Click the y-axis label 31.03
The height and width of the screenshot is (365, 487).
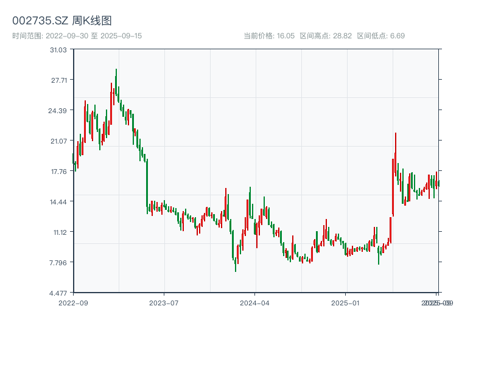(58, 50)
